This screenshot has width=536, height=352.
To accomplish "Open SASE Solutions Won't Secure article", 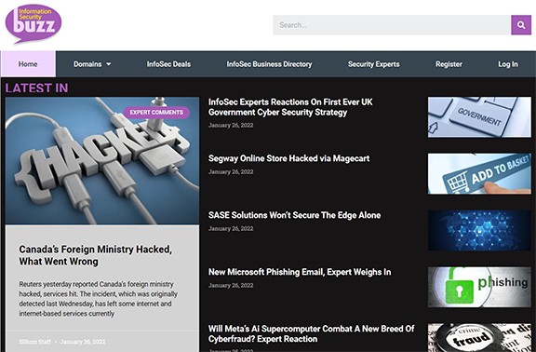I will point(294,215).
